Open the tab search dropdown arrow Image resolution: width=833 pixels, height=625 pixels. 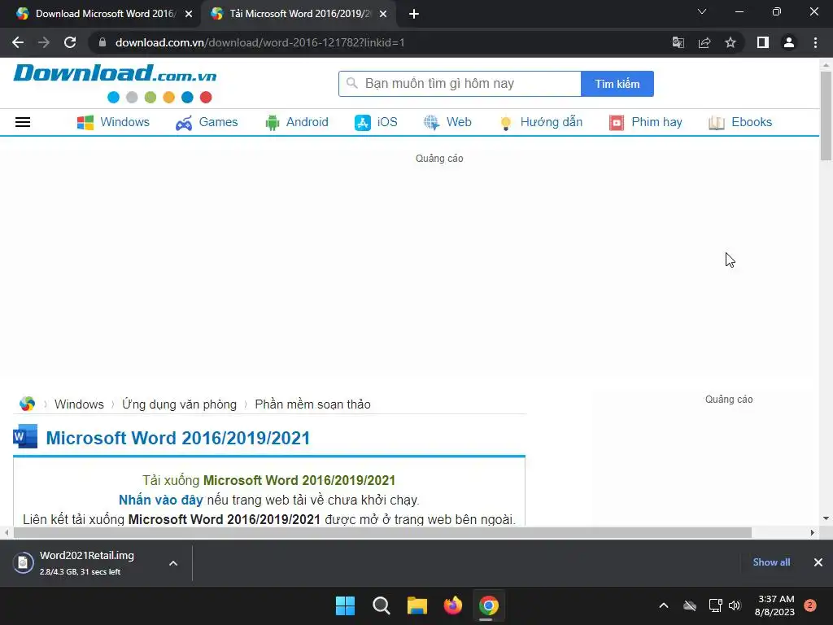(x=702, y=11)
